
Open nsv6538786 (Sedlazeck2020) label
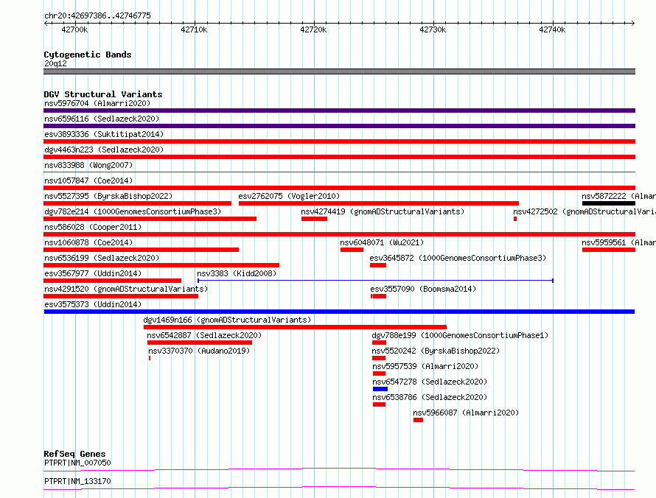coord(430,397)
